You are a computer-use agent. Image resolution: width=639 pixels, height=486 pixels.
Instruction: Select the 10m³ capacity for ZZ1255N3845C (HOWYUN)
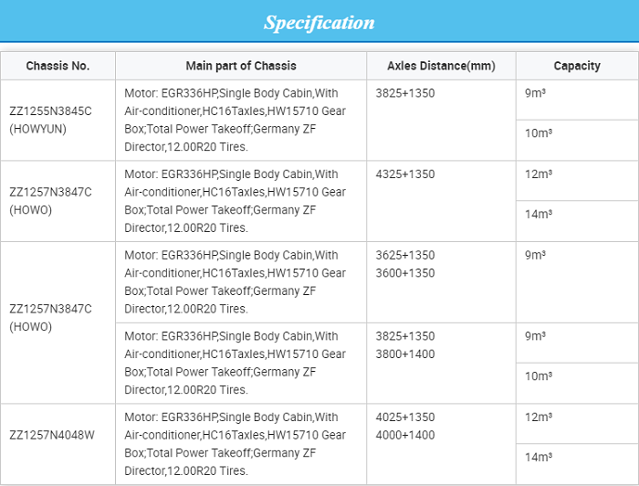[539, 133]
